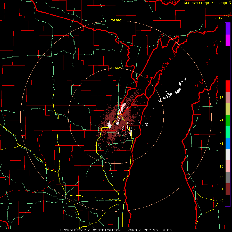This screenshot has width=232, height=232.
Task: Click the DS legend label
Action: [221, 155]
